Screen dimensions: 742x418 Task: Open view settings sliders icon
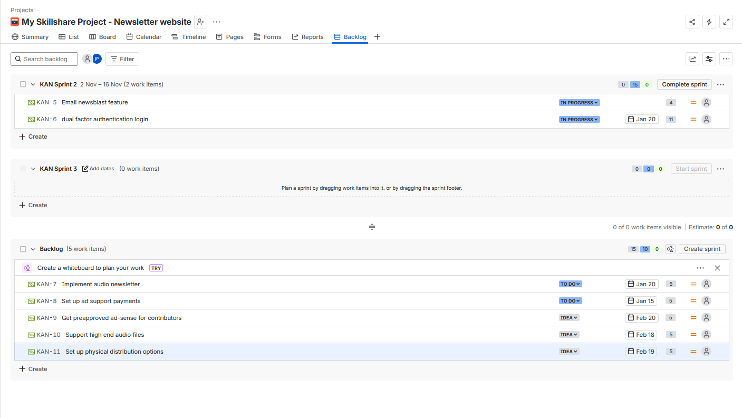point(709,59)
